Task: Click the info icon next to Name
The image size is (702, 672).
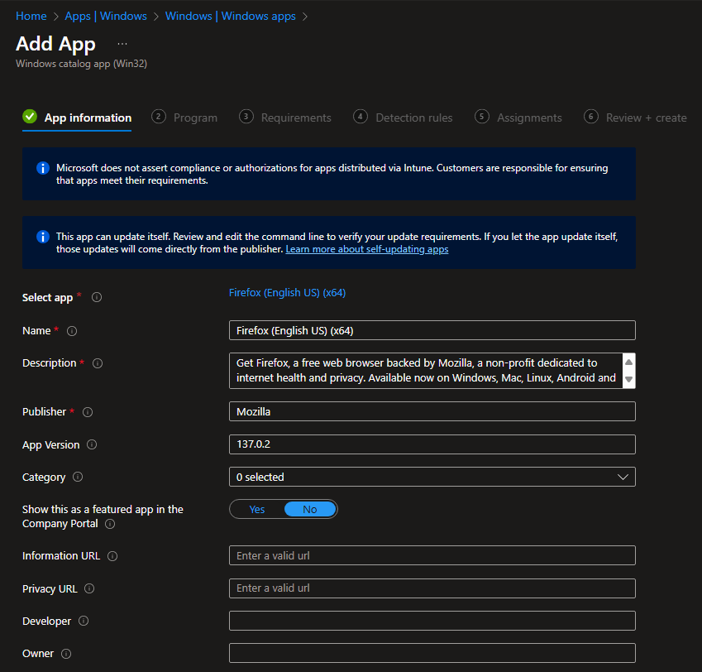Action: (72, 331)
